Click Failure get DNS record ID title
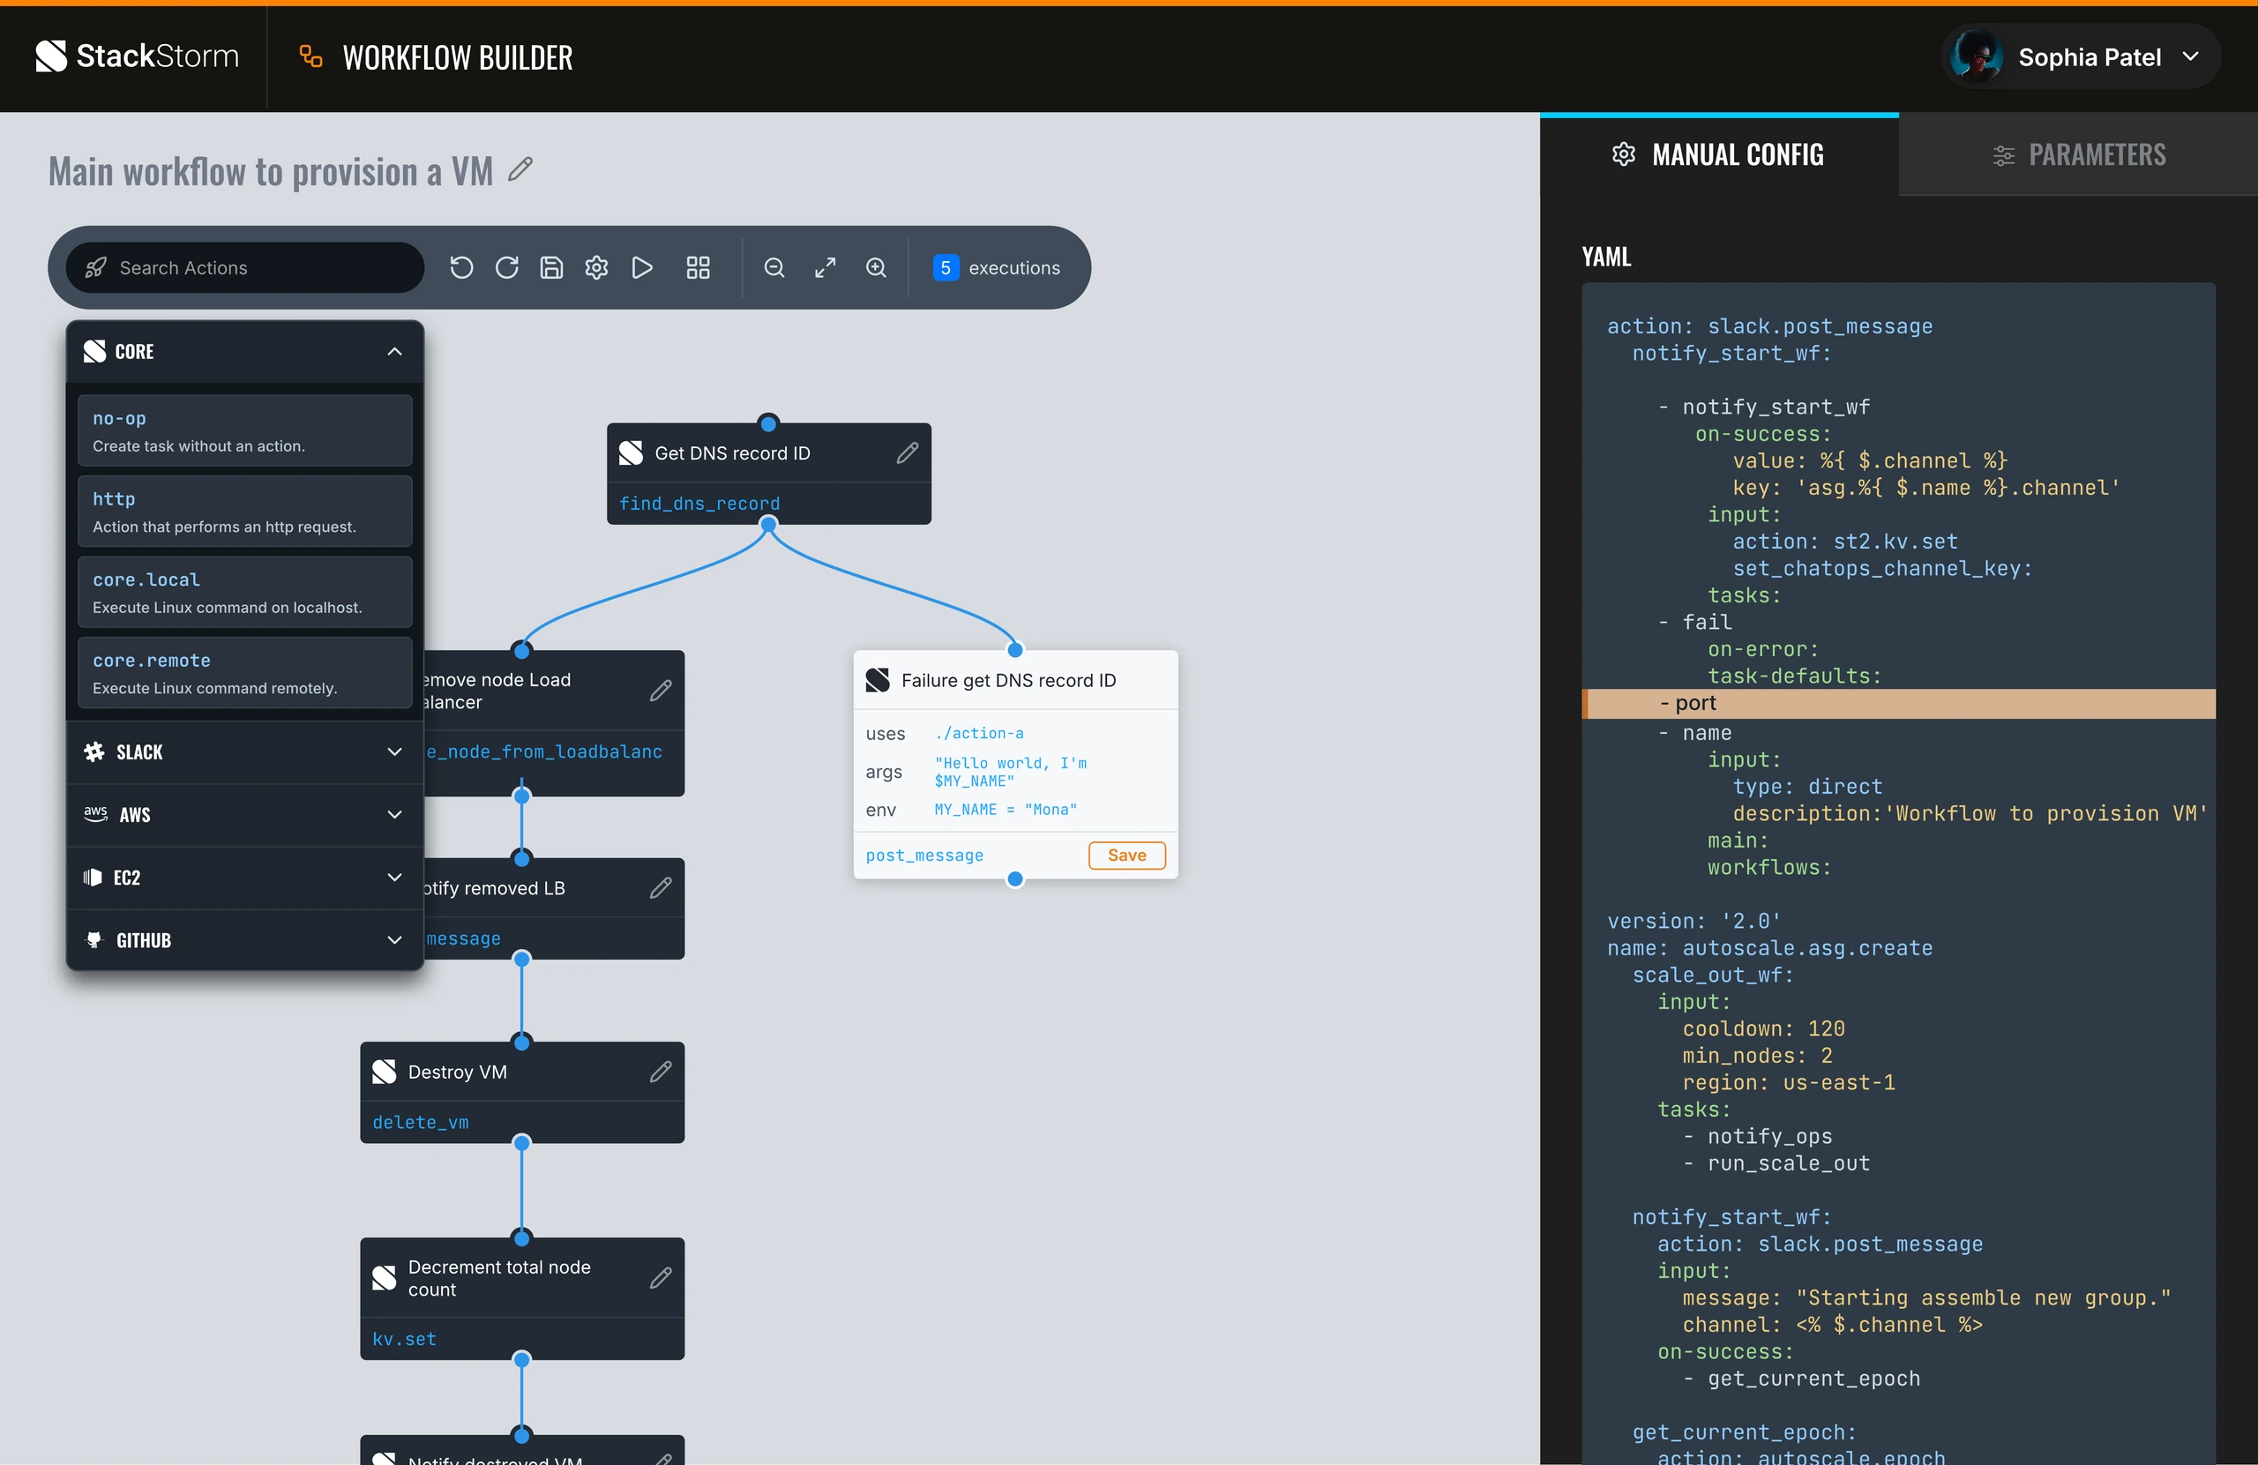 (1008, 680)
